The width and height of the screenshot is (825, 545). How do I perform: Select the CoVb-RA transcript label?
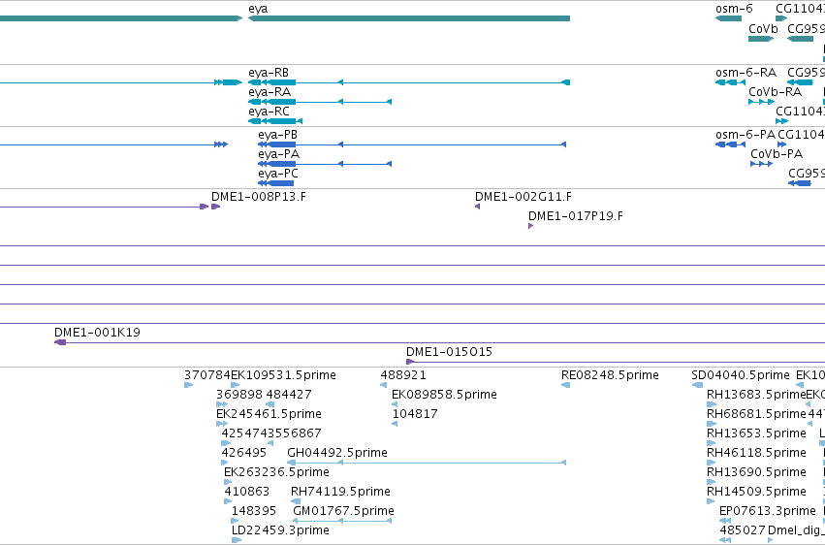[775, 92]
